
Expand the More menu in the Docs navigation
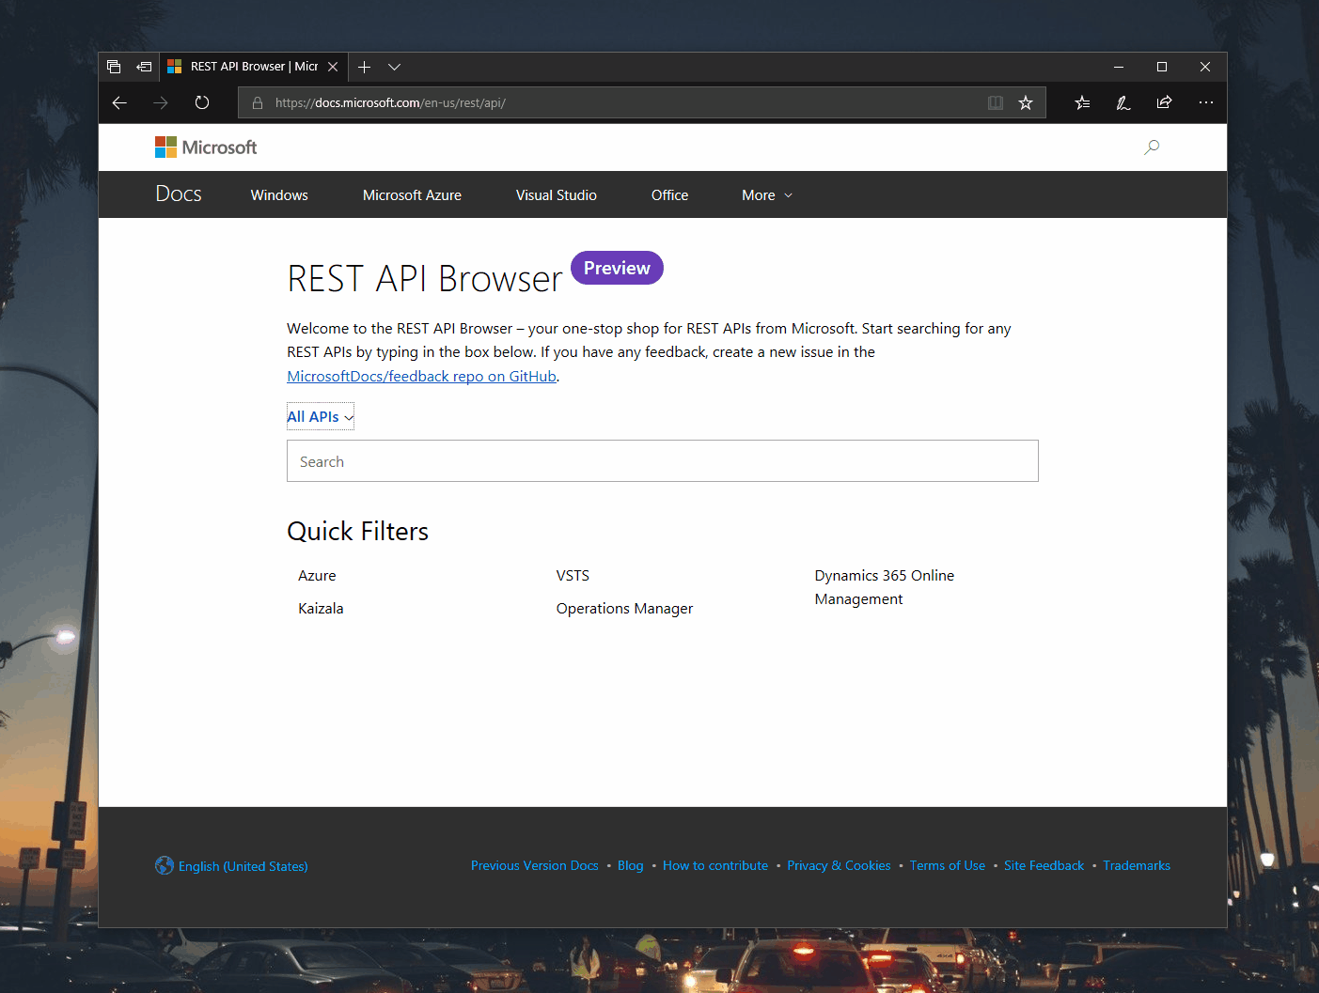click(x=765, y=194)
